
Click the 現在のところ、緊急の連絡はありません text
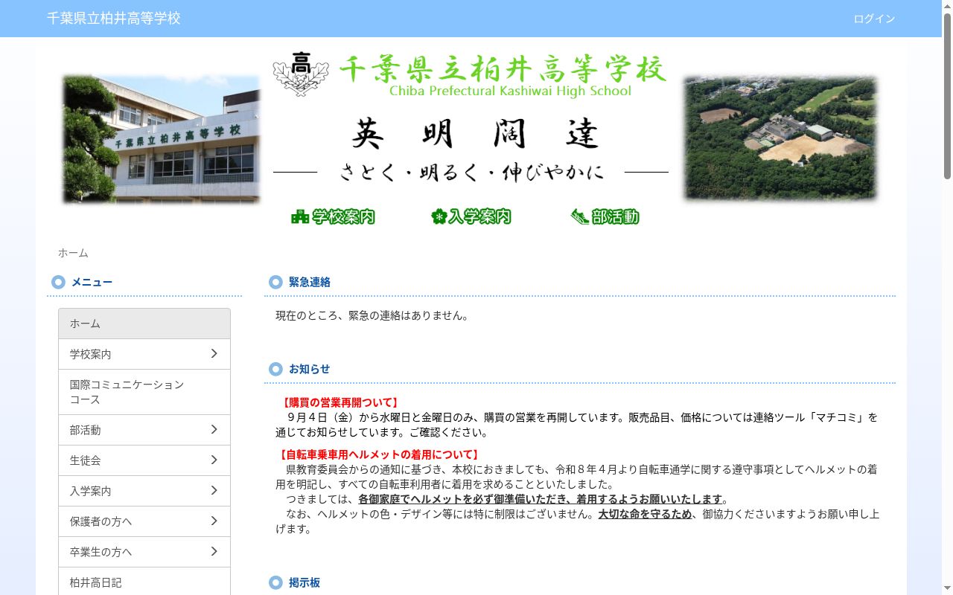[x=372, y=315]
